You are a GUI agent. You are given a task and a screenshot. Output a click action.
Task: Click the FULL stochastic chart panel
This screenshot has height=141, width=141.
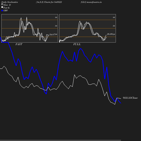click(87, 28)
